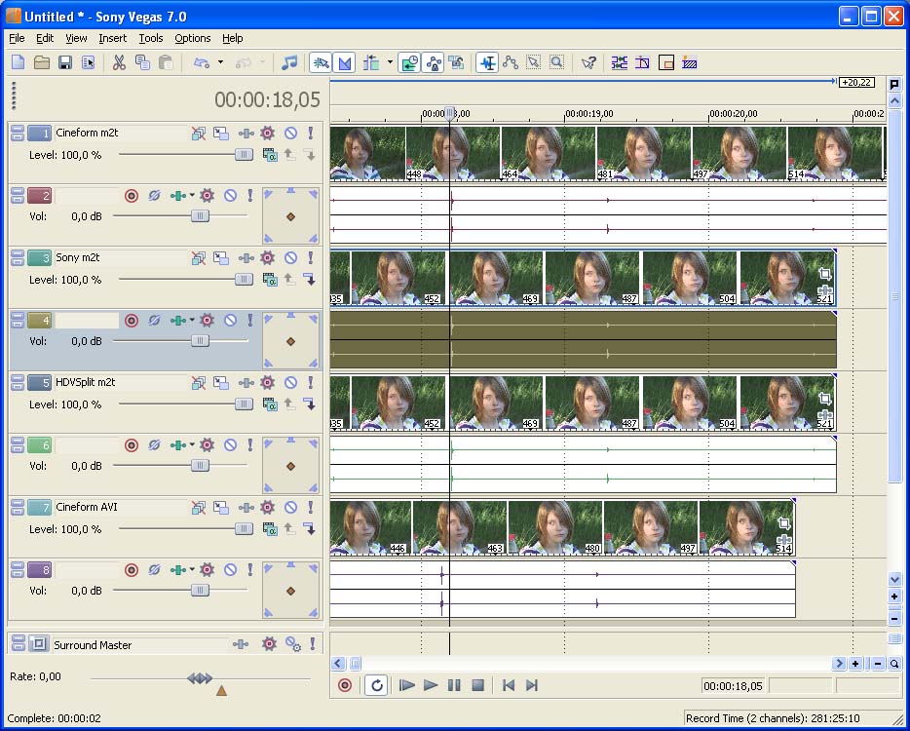
Task: Select the Zoom Edit magnifier tool
Action: click(x=556, y=62)
